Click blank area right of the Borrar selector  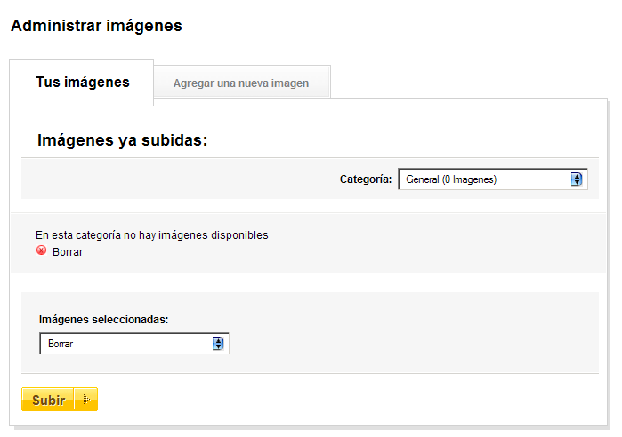[413, 343]
